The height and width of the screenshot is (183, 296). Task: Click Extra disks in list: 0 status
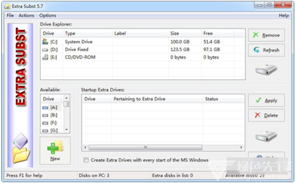pos(172,175)
